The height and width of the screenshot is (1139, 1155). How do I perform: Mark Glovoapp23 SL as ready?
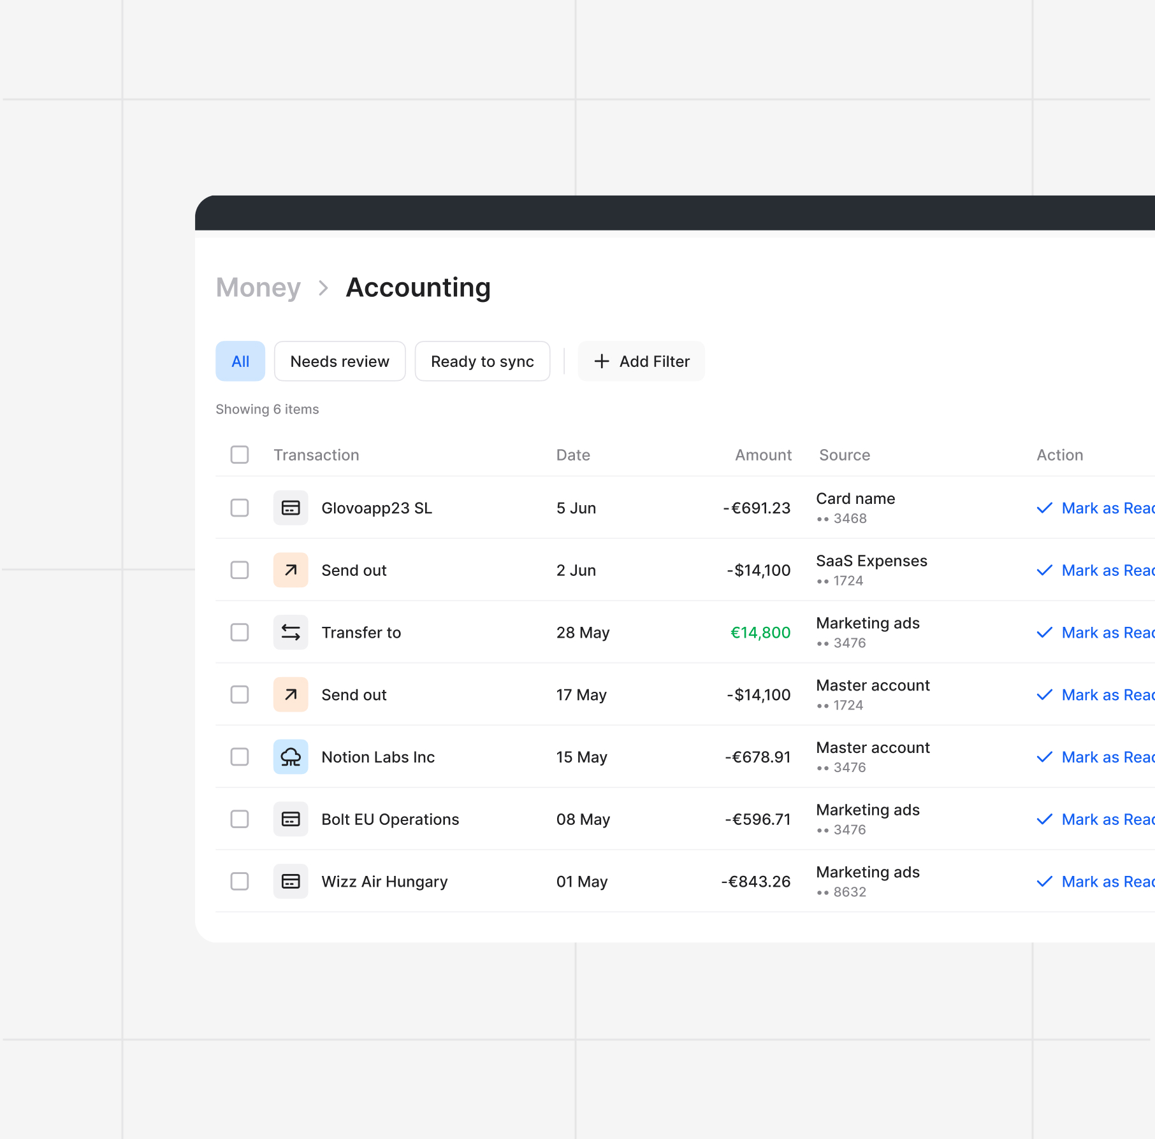coord(1096,508)
